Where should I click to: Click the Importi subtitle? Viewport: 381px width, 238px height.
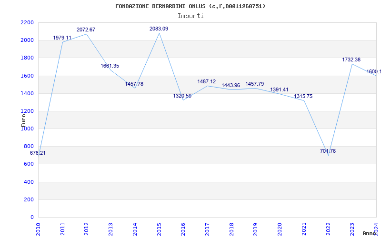tap(190, 16)
